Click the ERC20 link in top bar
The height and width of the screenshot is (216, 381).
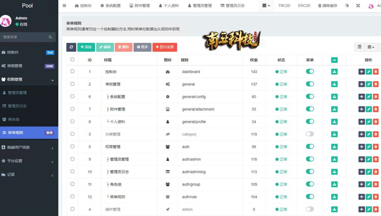click(x=304, y=6)
